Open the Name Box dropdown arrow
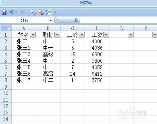This screenshot has height=124, width=157. (x=51, y=20)
